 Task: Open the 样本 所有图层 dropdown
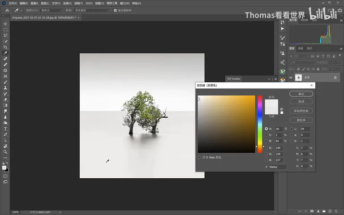(92, 11)
